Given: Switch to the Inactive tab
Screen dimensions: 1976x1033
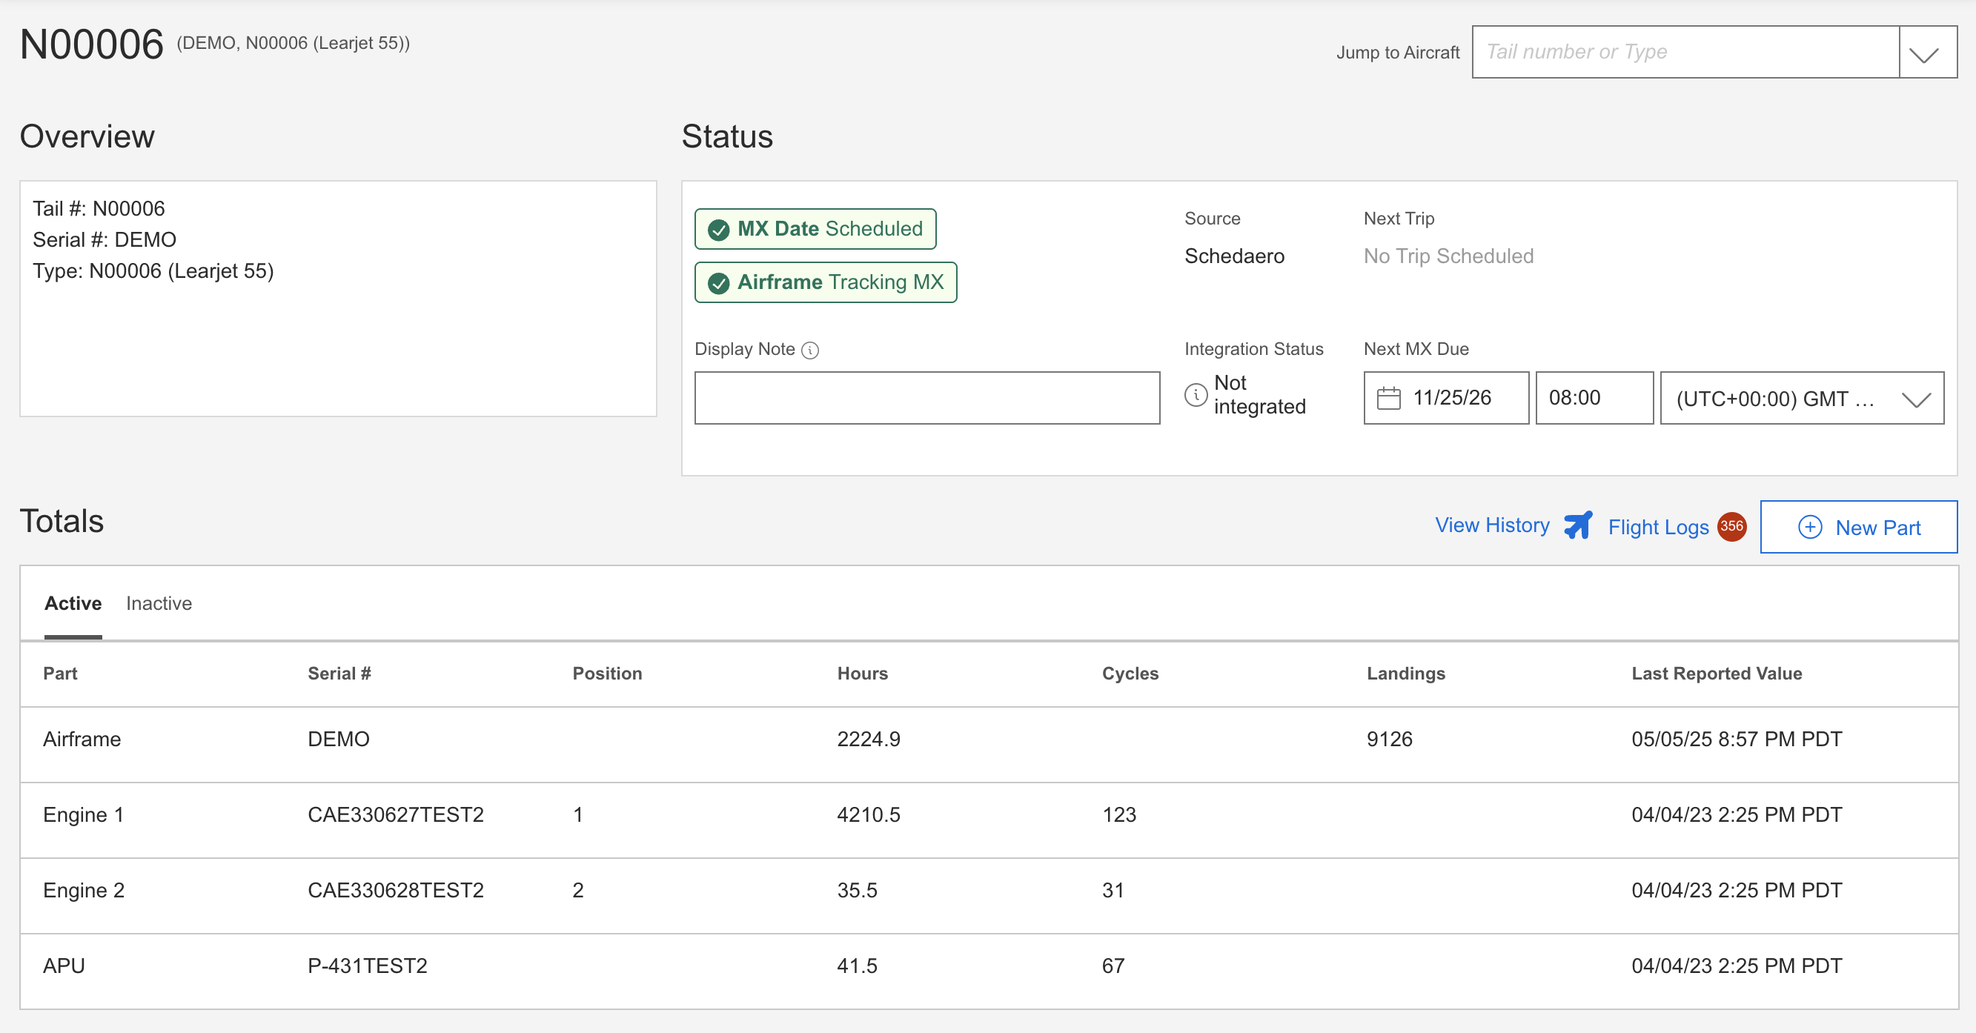Looking at the screenshot, I should tap(159, 603).
